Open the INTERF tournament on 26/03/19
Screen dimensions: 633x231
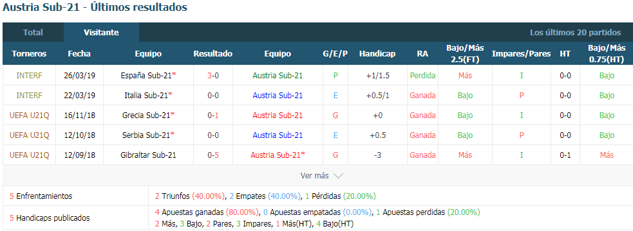click(29, 75)
